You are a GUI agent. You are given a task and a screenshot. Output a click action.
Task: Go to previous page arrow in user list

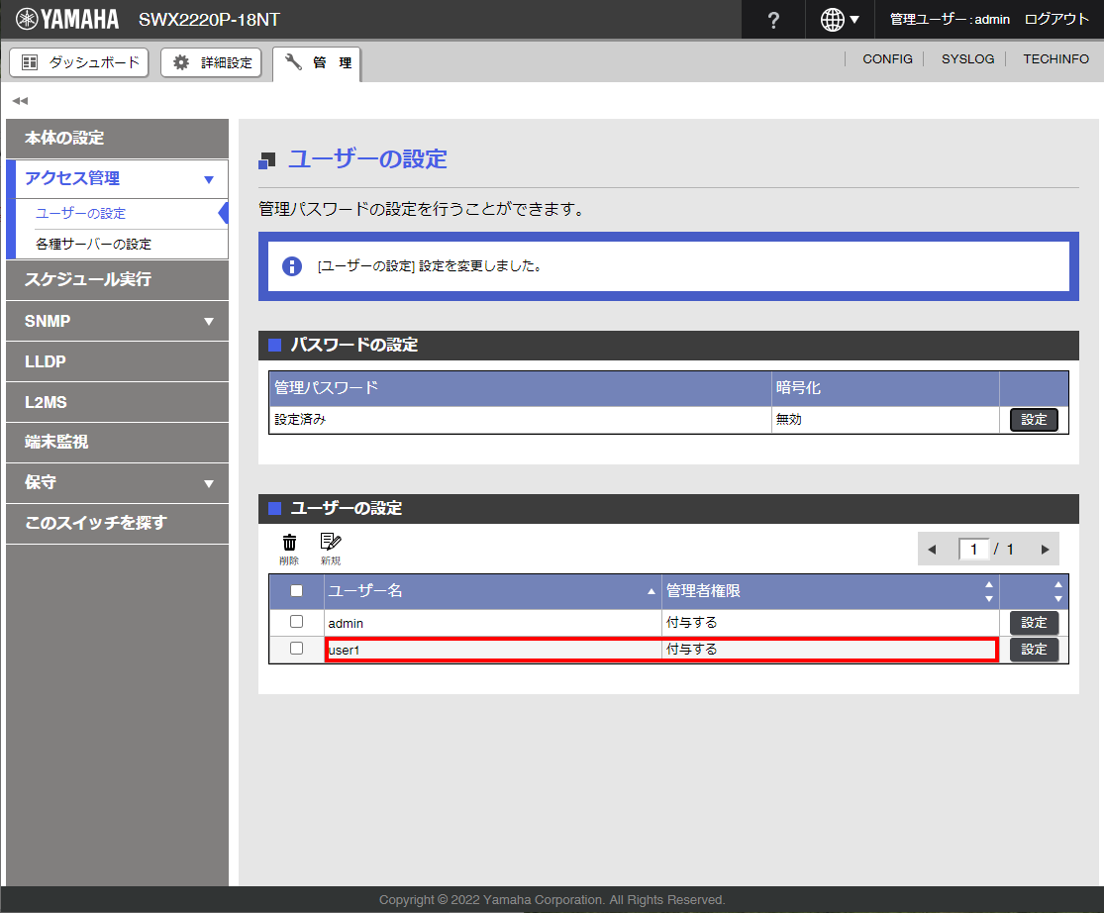(x=932, y=550)
